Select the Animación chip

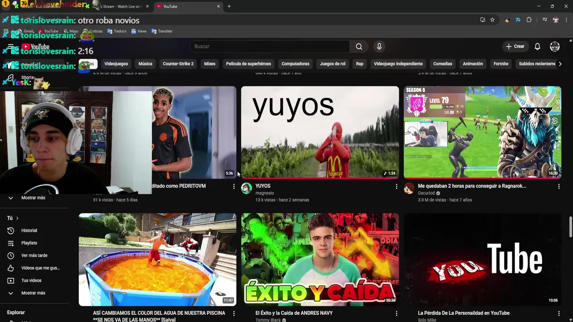tap(473, 64)
